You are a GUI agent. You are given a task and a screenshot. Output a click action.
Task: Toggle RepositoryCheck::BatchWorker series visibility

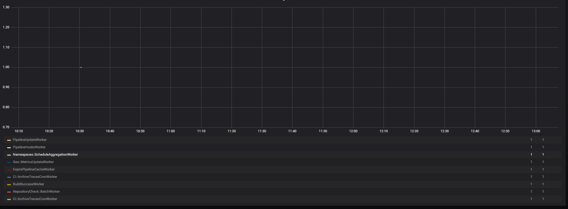(37, 192)
